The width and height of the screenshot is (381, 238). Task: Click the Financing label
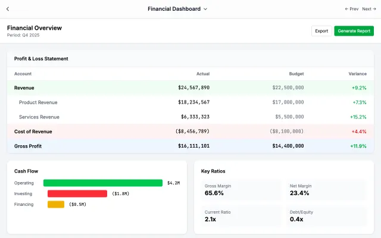click(x=24, y=204)
